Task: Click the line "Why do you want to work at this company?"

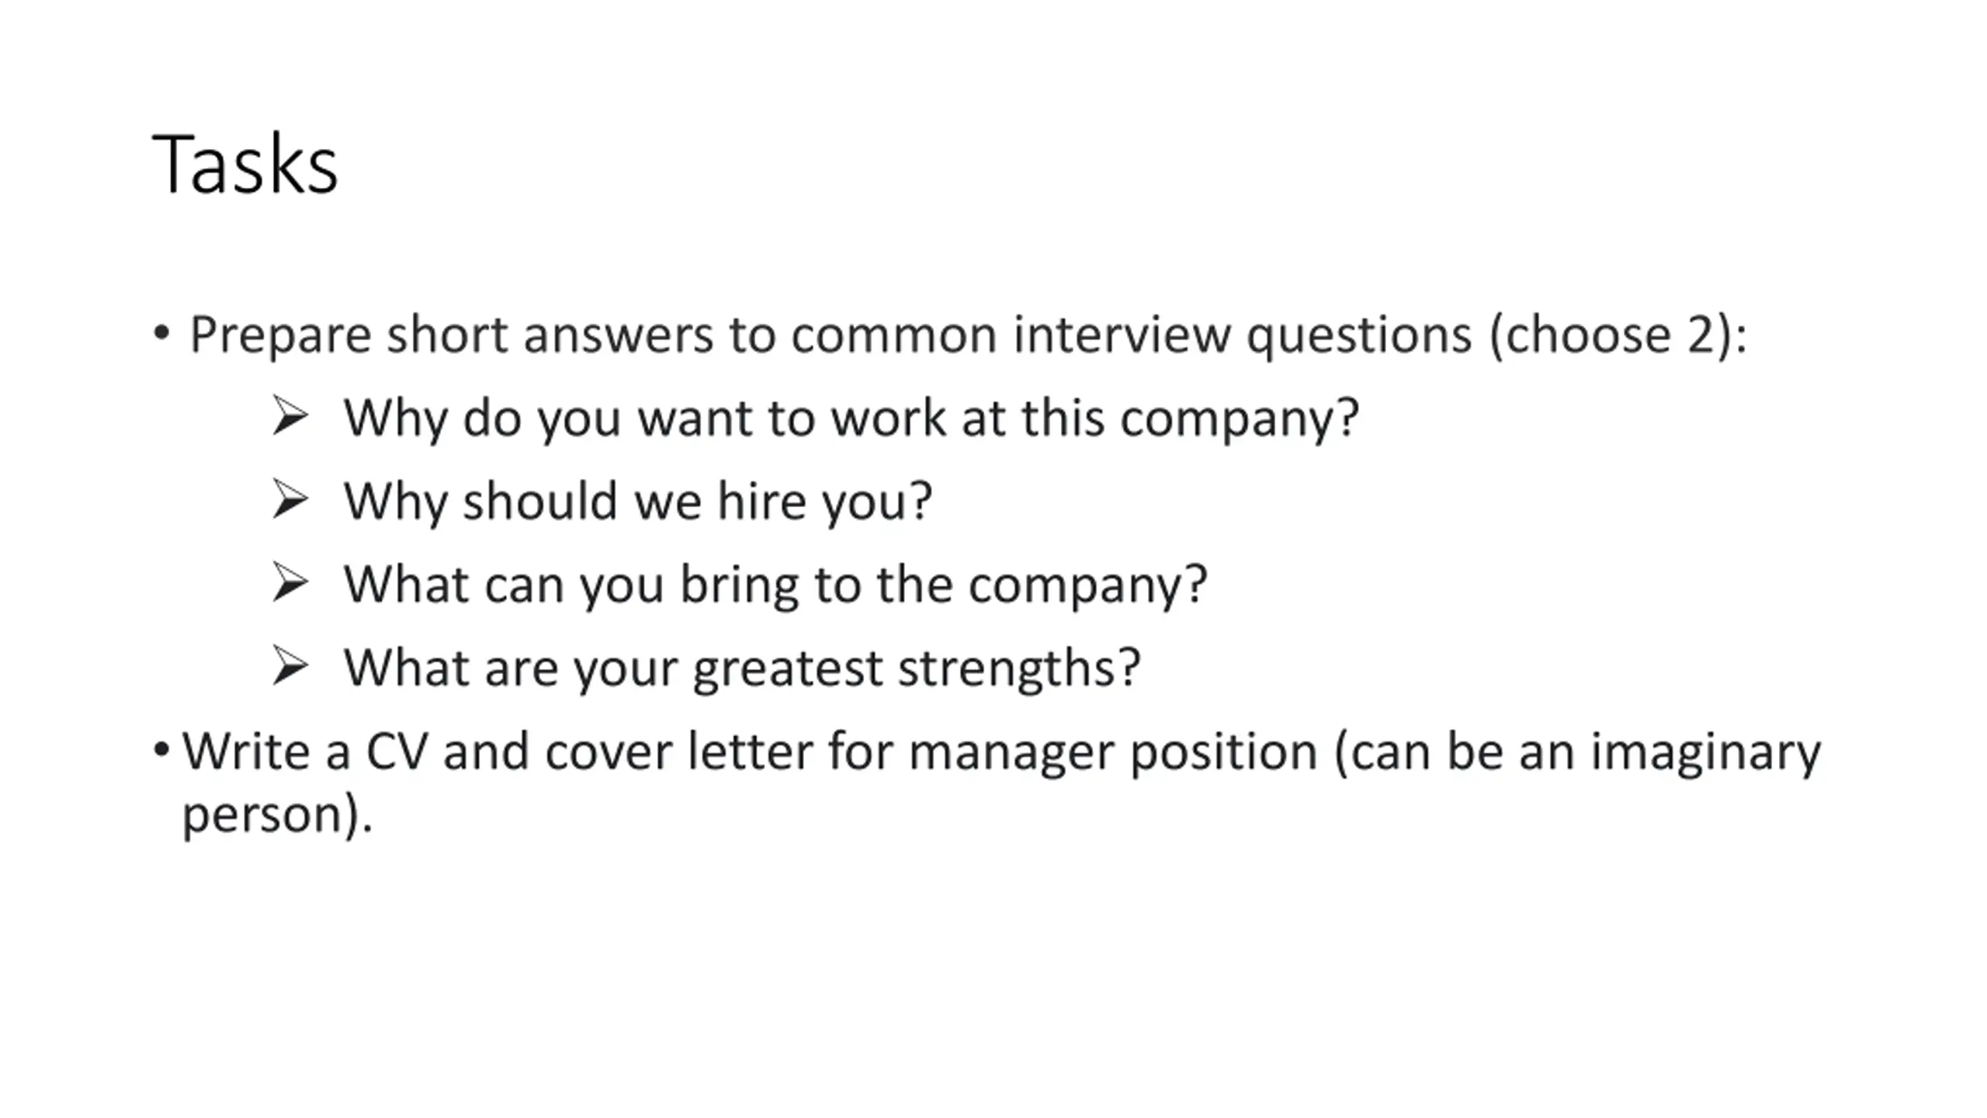Action: pos(851,418)
